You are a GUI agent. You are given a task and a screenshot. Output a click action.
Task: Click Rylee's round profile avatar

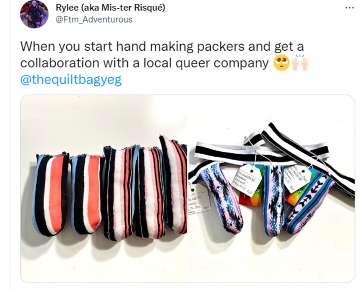34,14
